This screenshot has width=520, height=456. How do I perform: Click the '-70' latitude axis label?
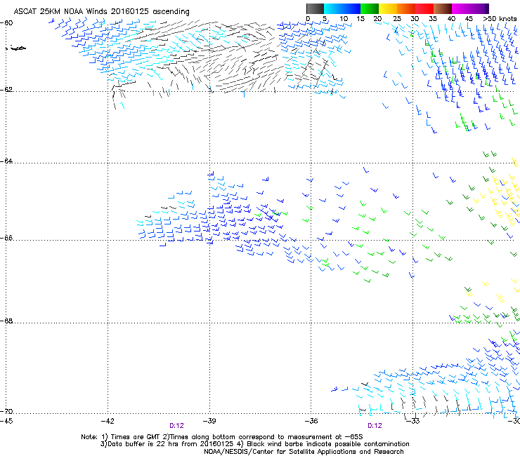(x=6, y=411)
